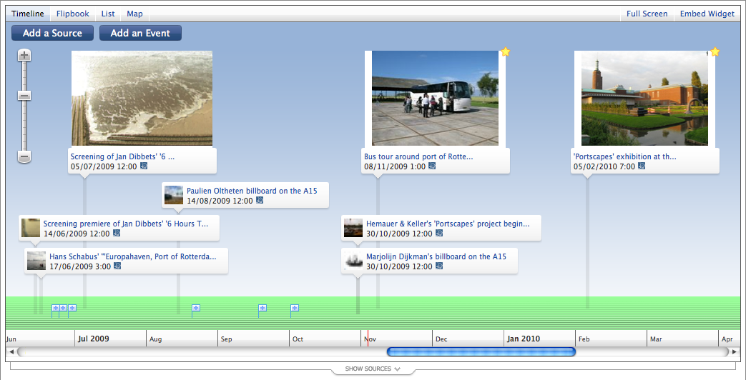This screenshot has height=380, width=746.
Task: Click the scrollbar right arrow
Action: pos(735,352)
